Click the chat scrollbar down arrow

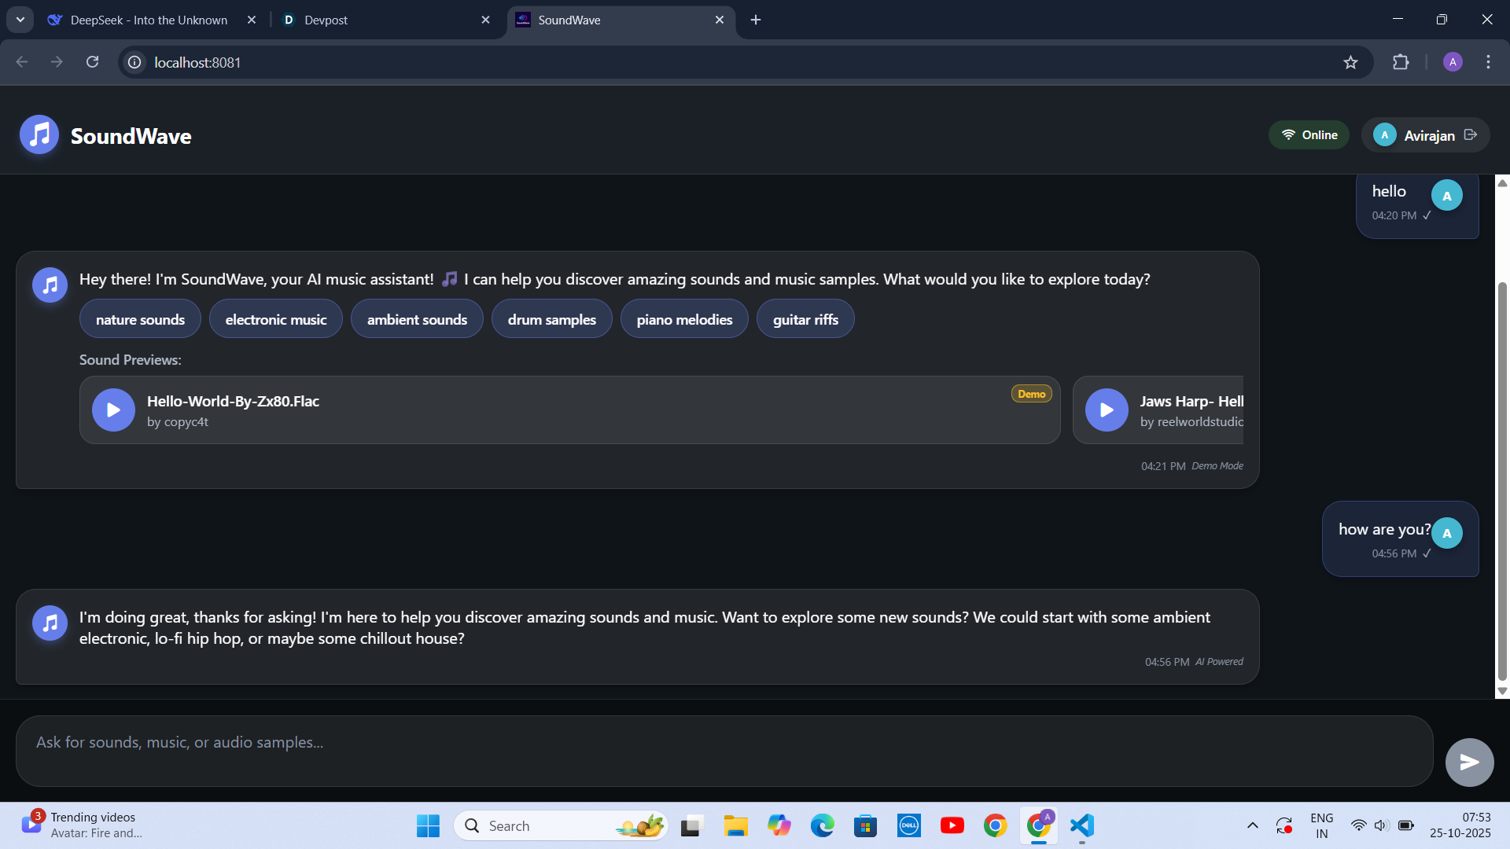1502,691
